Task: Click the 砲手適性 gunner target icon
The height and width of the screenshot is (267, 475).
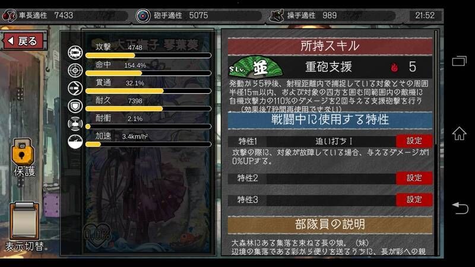Action: (x=143, y=16)
